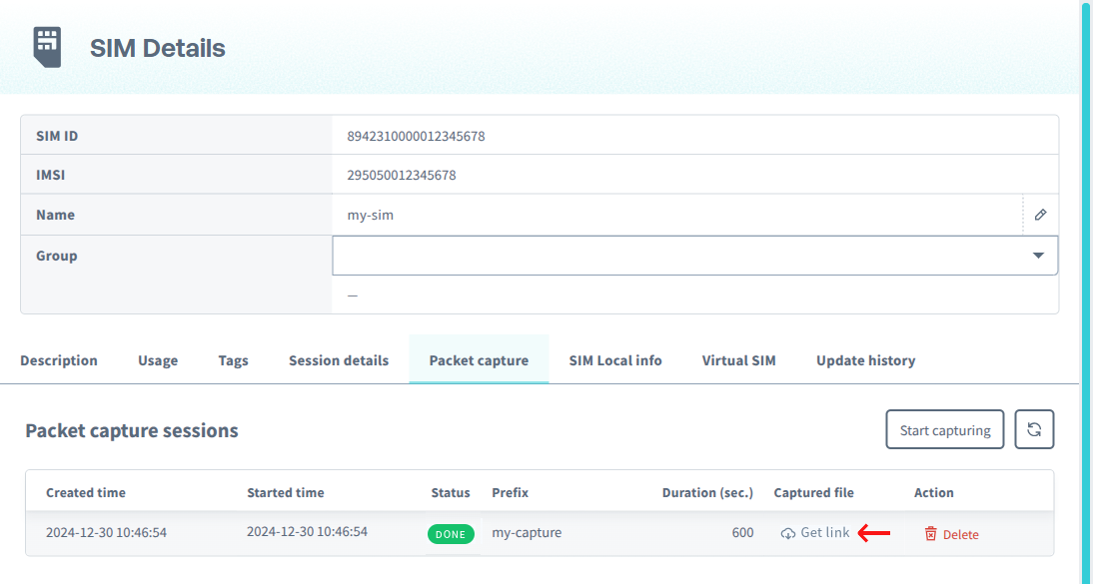Click the trash icon beside Delete

point(928,534)
